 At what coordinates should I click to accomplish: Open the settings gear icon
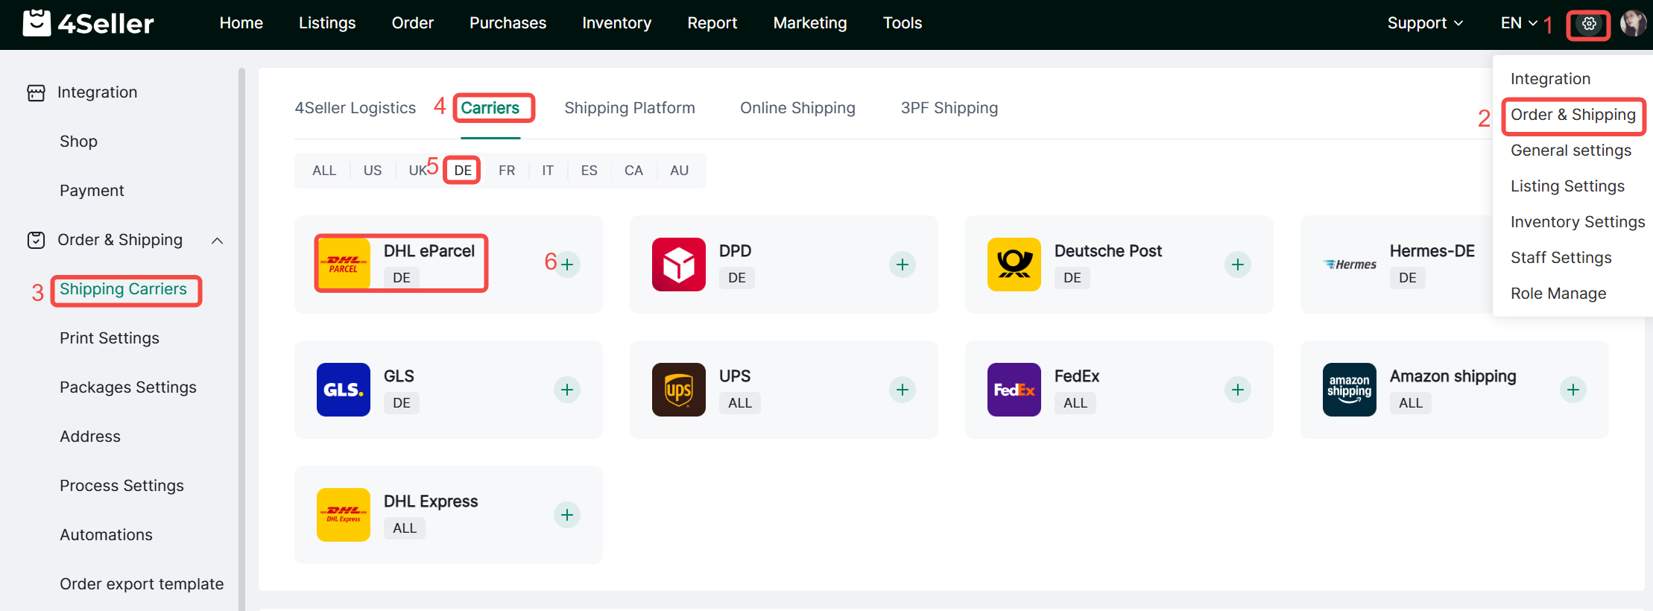tap(1588, 24)
